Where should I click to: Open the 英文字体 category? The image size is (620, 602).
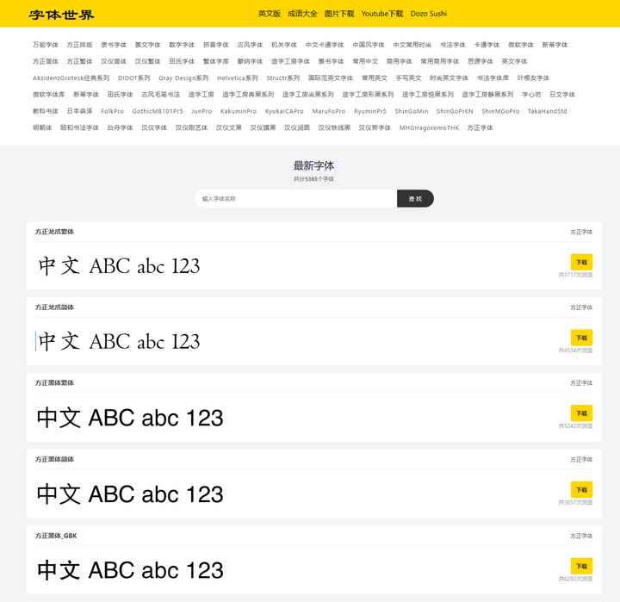point(514,61)
